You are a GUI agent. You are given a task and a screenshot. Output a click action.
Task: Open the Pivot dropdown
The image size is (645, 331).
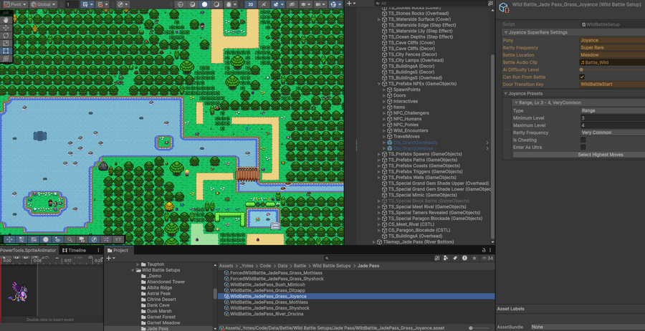tap(15, 4)
